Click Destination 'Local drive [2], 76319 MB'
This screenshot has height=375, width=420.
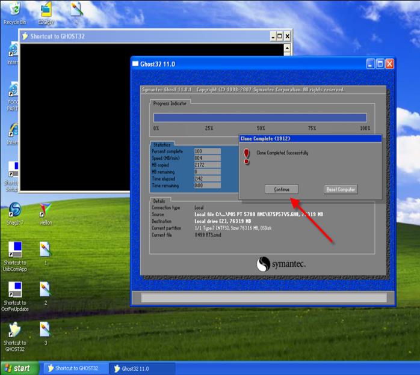coord(223,221)
